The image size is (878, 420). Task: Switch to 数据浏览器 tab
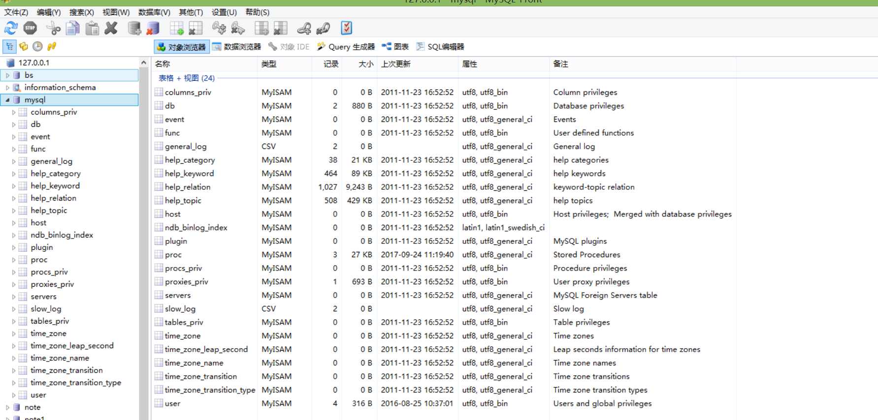click(237, 47)
